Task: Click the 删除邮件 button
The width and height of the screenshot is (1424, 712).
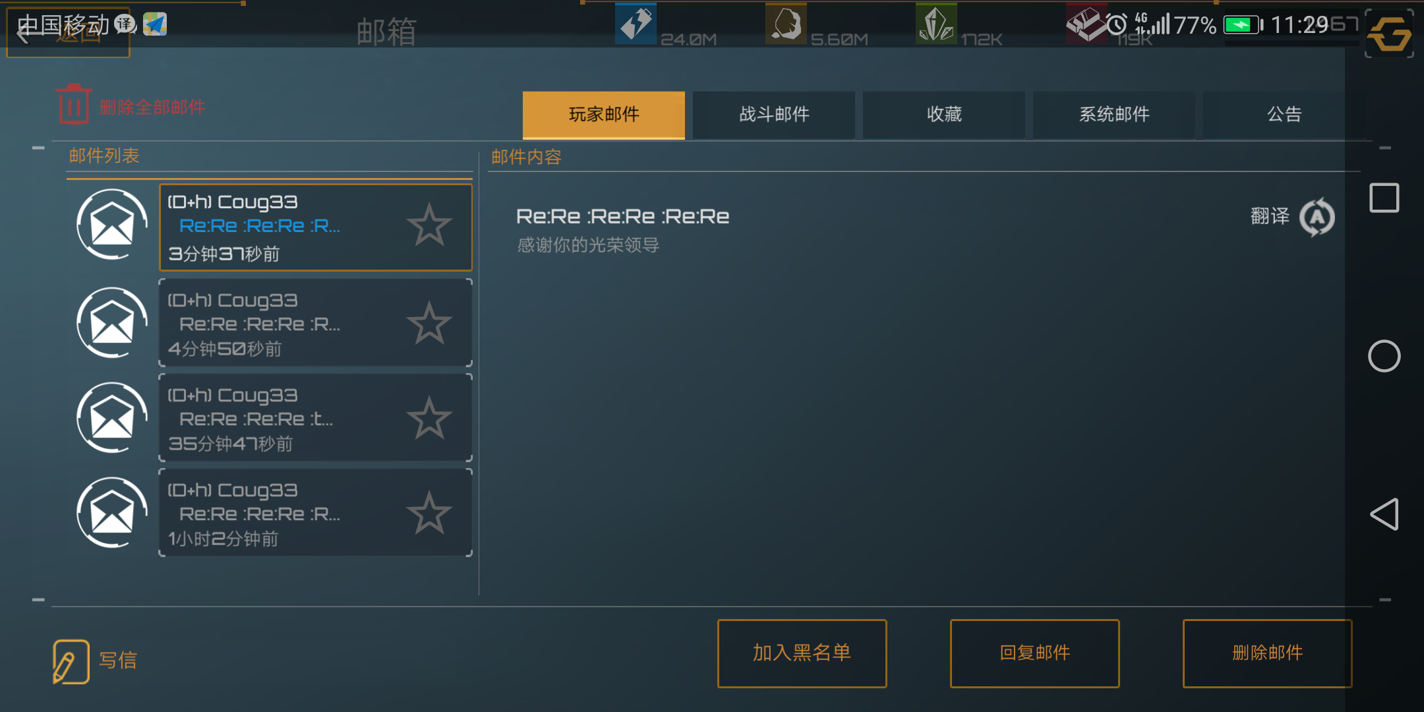Action: tap(1267, 653)
